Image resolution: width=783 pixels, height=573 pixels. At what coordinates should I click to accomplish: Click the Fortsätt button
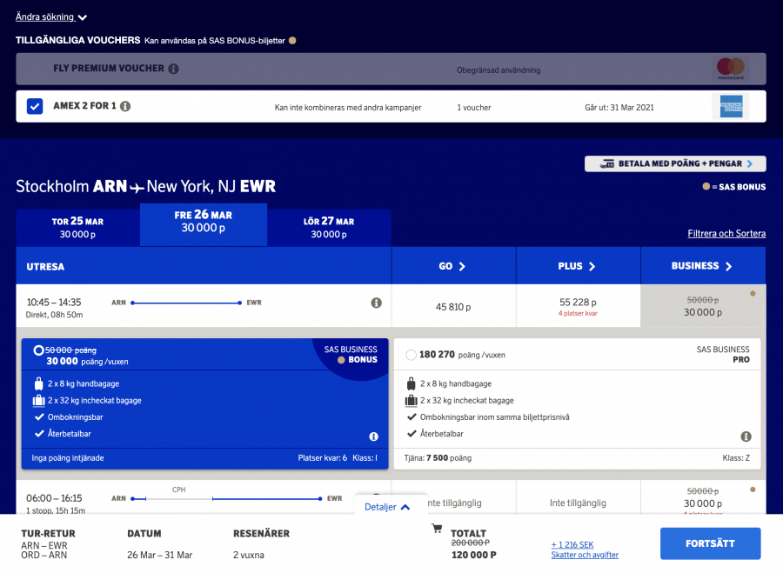[710, 543]
